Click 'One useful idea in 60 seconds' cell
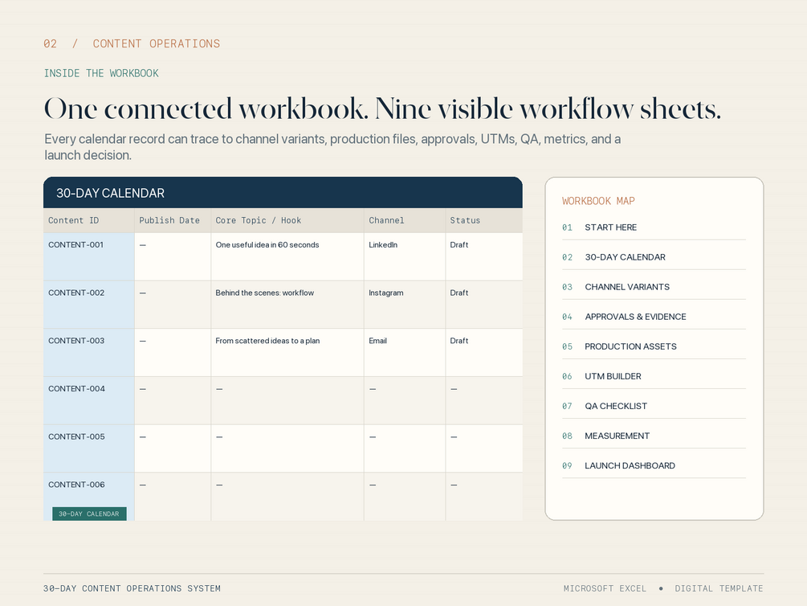This screenshot has height=606, width=807. coord(287,256)
